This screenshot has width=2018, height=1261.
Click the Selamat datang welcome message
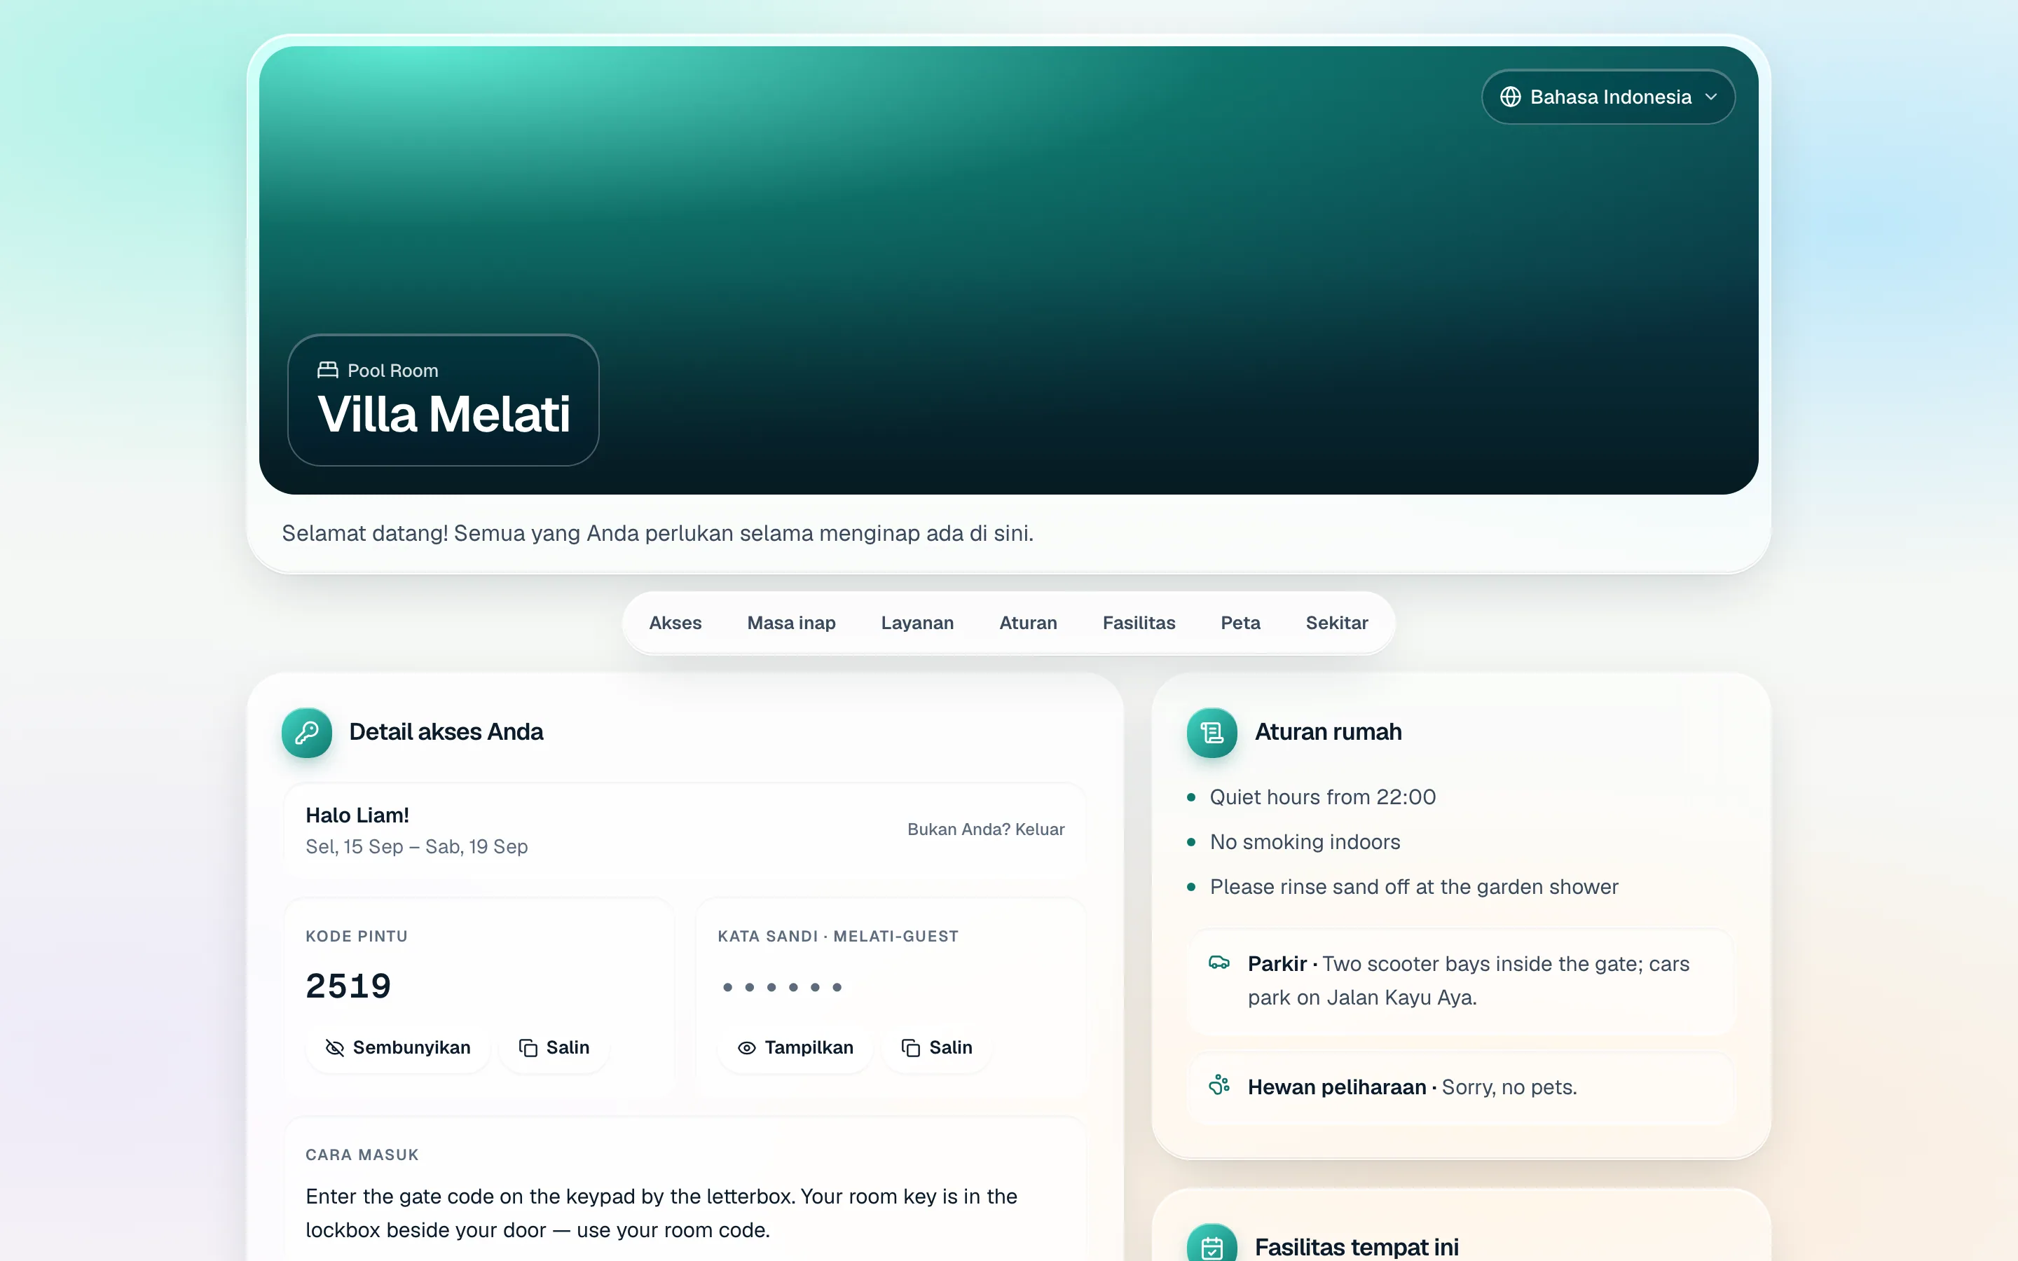click(657, 534)
